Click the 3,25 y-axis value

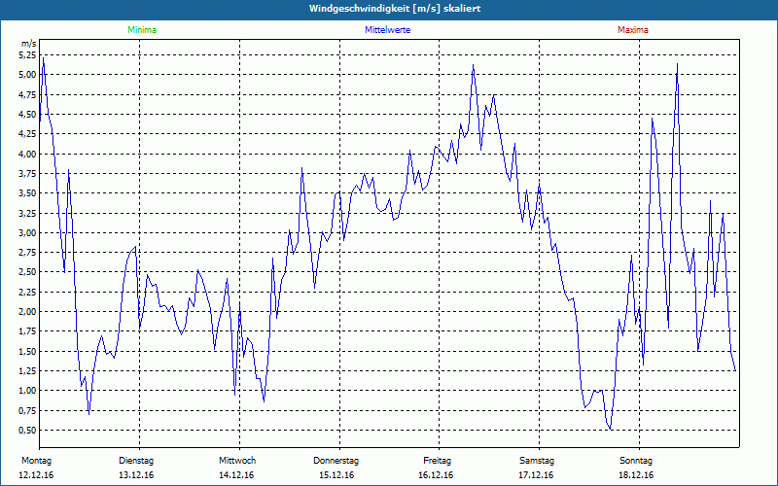[x=27, y=213]
